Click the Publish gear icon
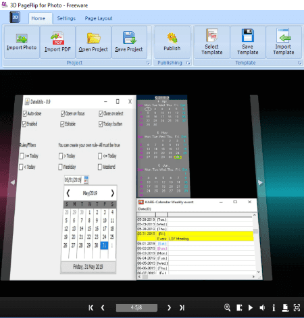Screen dimensions: 304x318 (172, 38)
